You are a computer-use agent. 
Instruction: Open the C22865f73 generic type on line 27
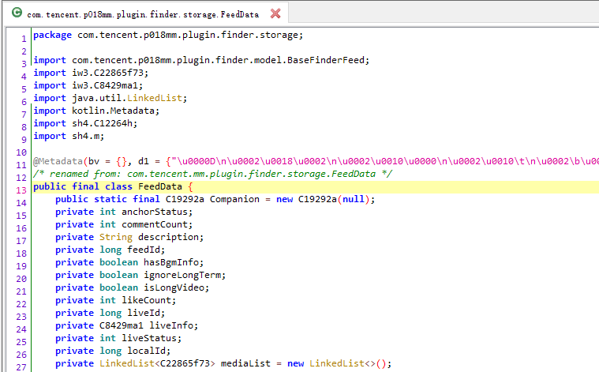[185, 363]
